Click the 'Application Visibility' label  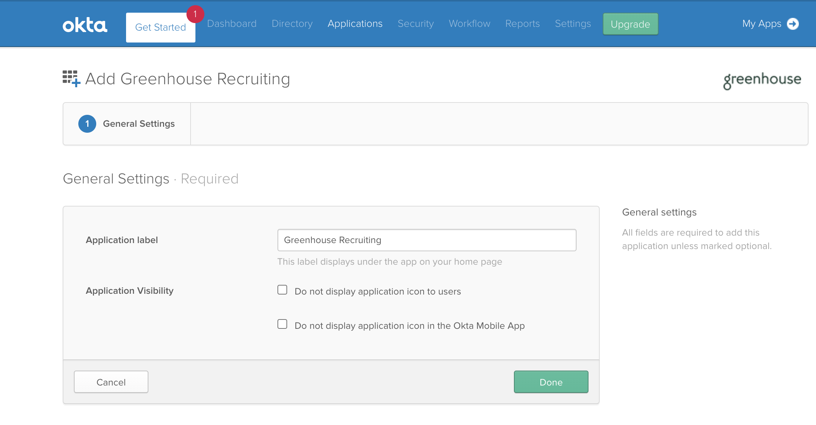pos(130,291)
